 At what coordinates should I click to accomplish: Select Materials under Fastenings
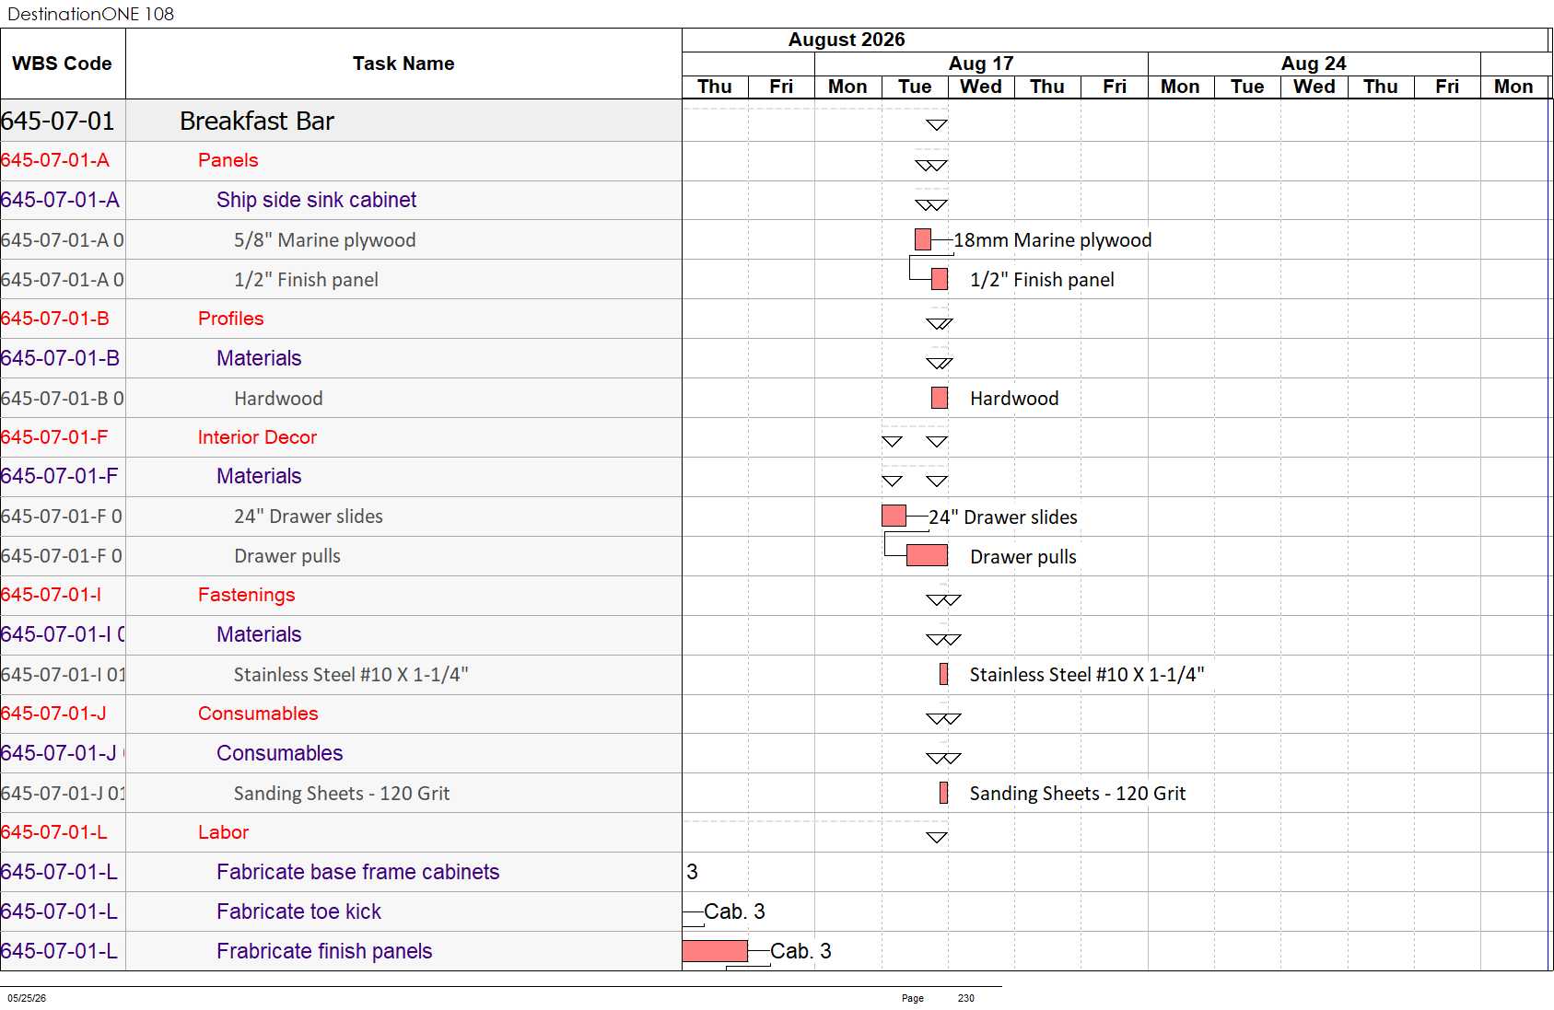coord(259,634)
